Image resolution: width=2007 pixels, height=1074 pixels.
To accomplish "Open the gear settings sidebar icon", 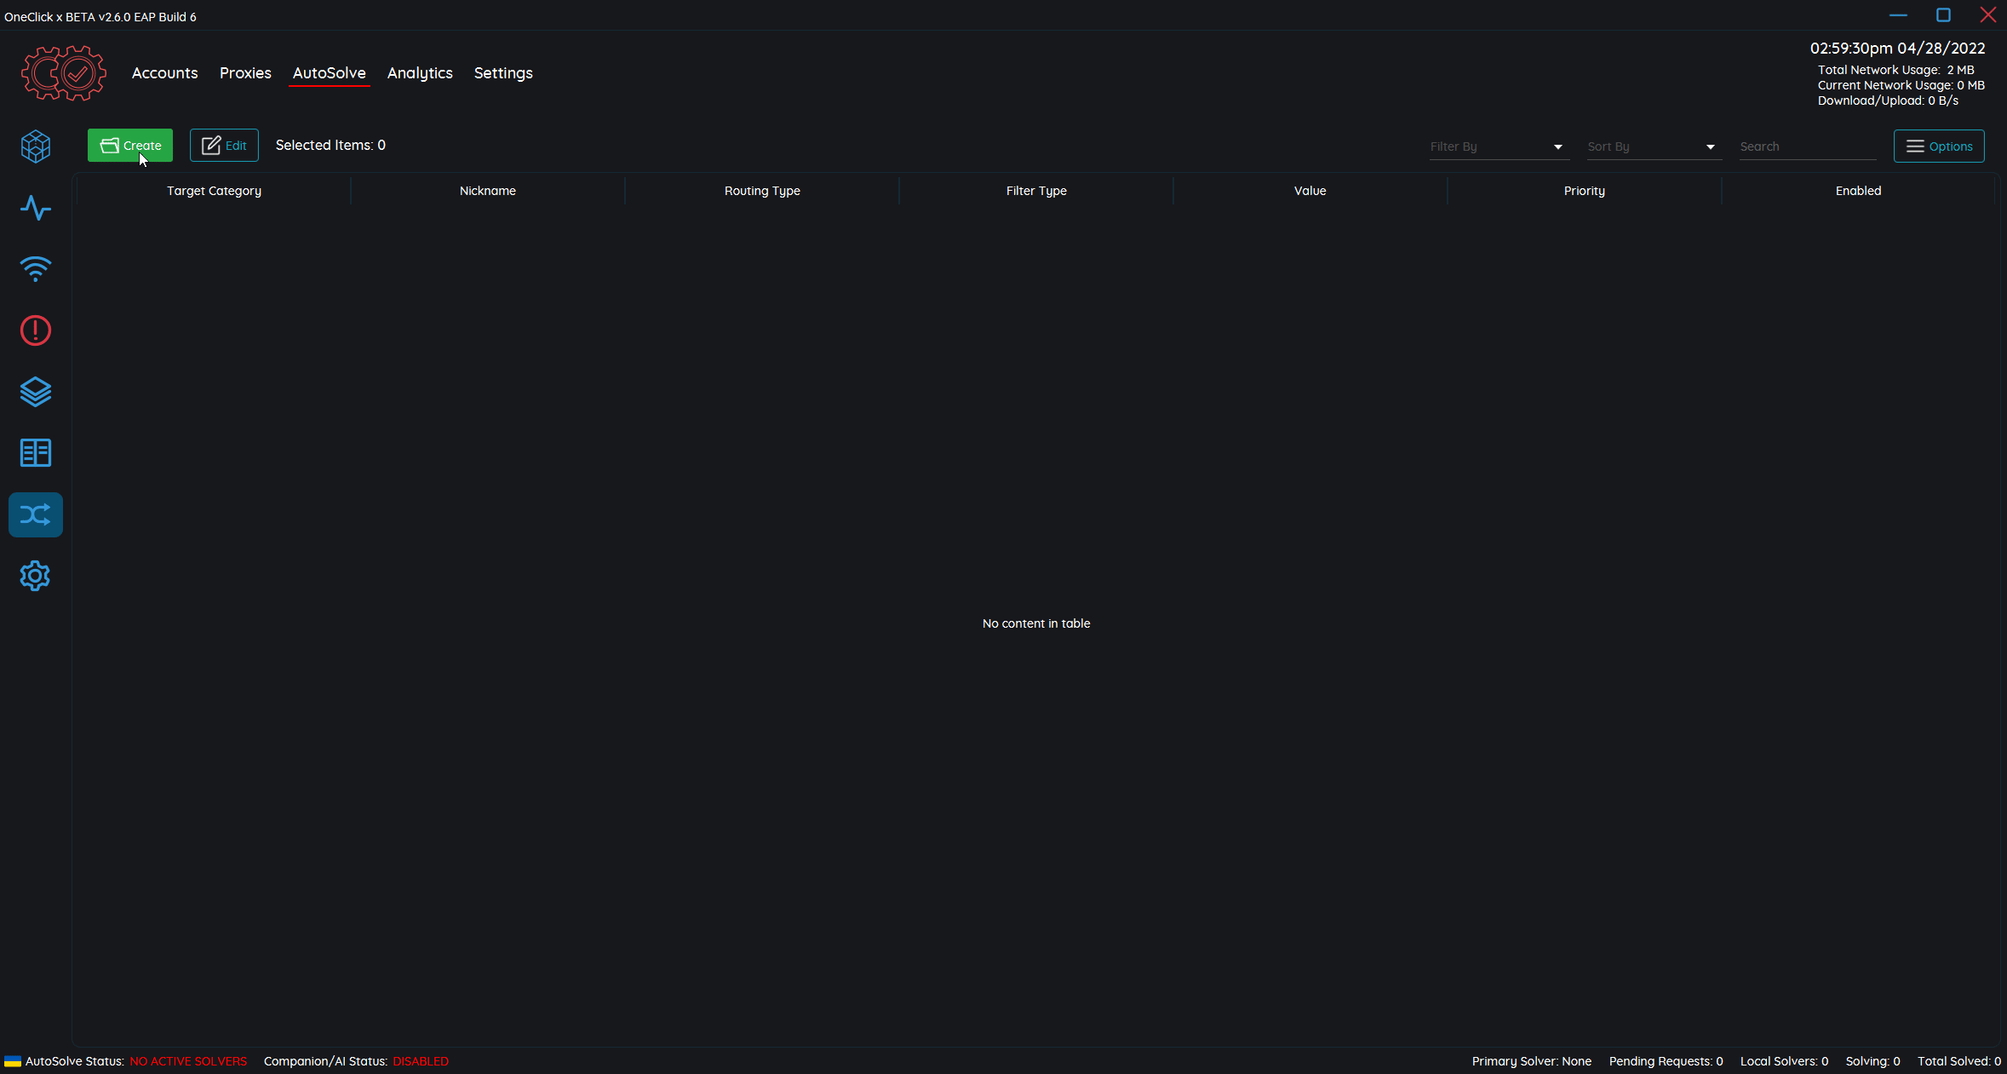I will pos(36,576).
